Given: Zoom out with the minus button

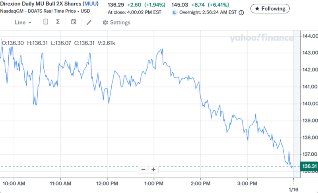Looking at the screenshot, I should tap(143, 170).
